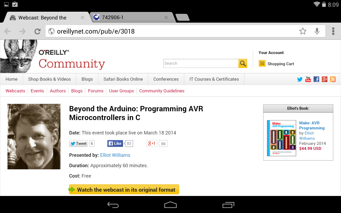Viewport: 341px width, 213px height.
Task: Click Elliot Williams presenter photo
Action: click(x=34, y=137)
